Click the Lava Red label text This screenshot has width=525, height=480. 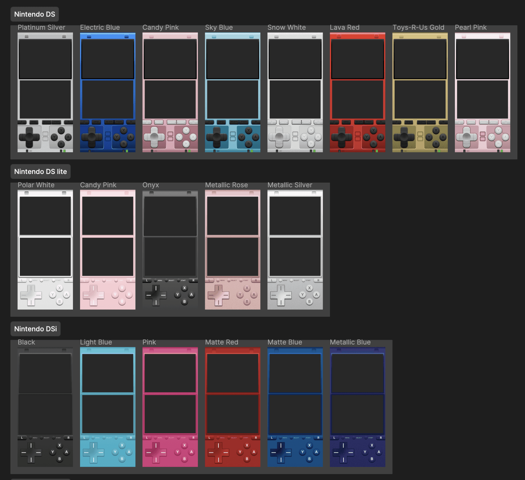(x=345, y=27)
